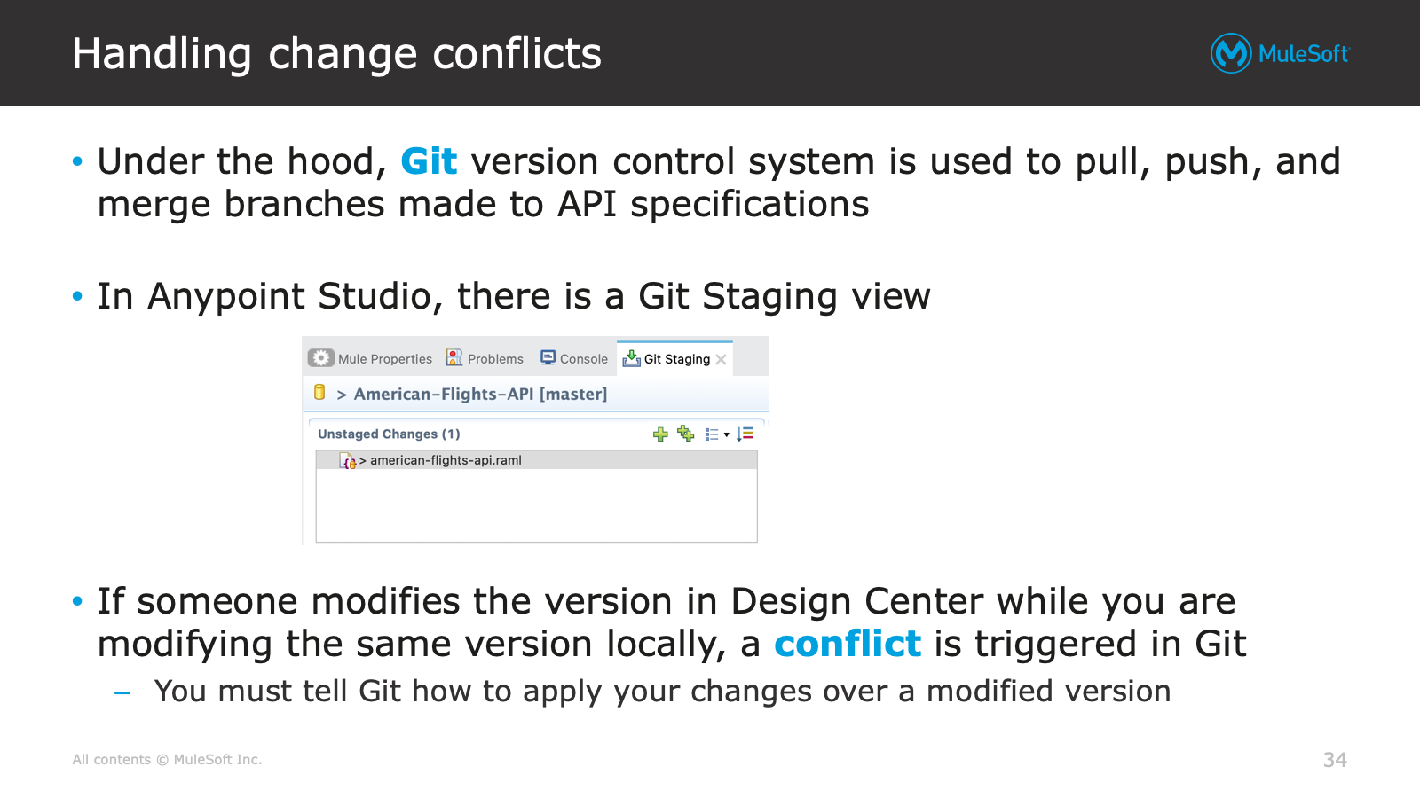Switch to the Problems tab
This screenshot has height=798, width=1420.
click(x=485, y=358)
